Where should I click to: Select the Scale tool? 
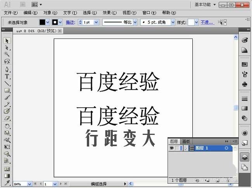[7, 133]
